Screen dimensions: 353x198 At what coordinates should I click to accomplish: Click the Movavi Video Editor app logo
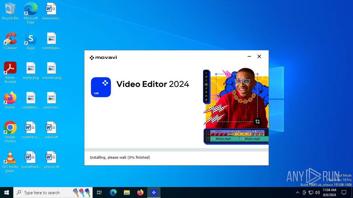(101, 87)
